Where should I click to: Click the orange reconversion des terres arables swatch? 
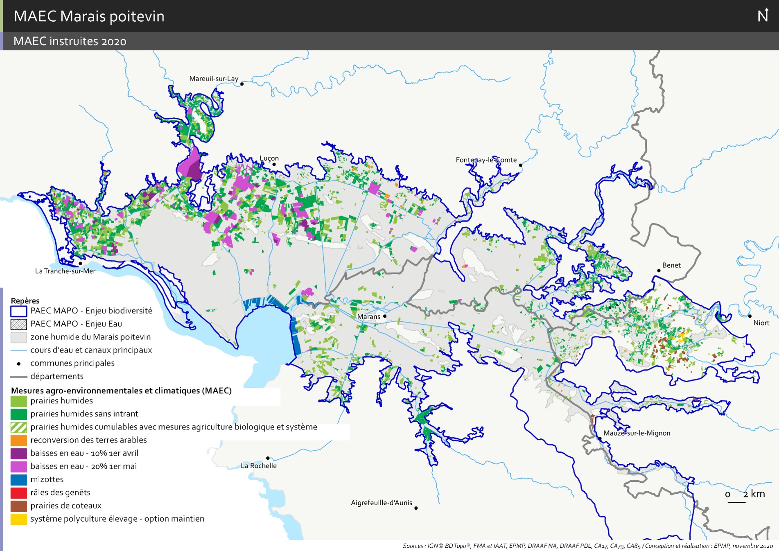click(19, 440)
